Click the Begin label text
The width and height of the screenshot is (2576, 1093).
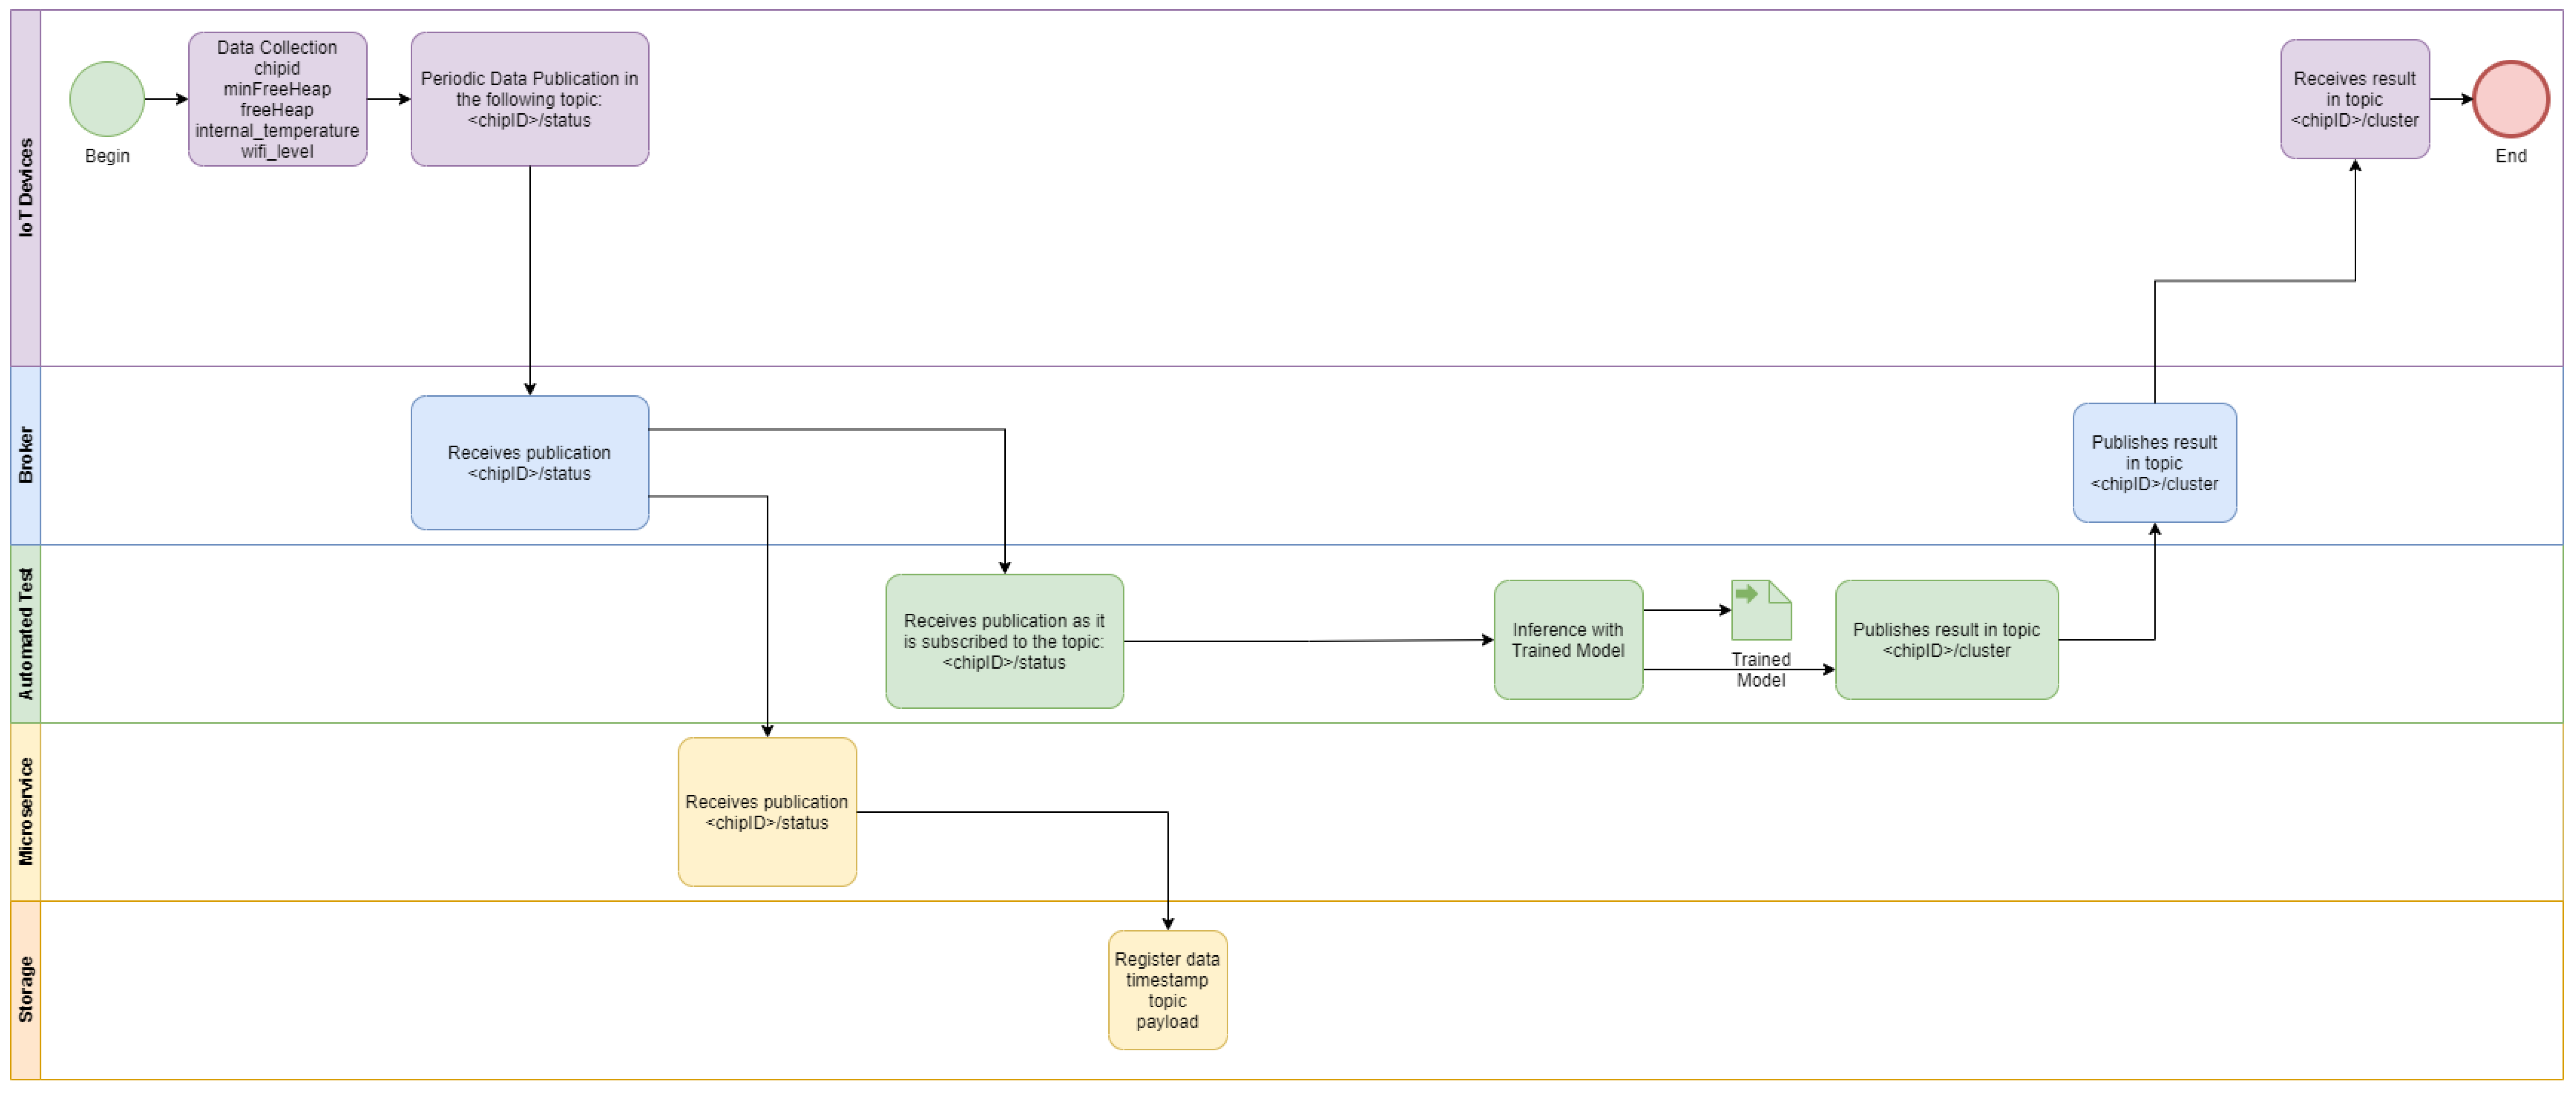(107, 156)
